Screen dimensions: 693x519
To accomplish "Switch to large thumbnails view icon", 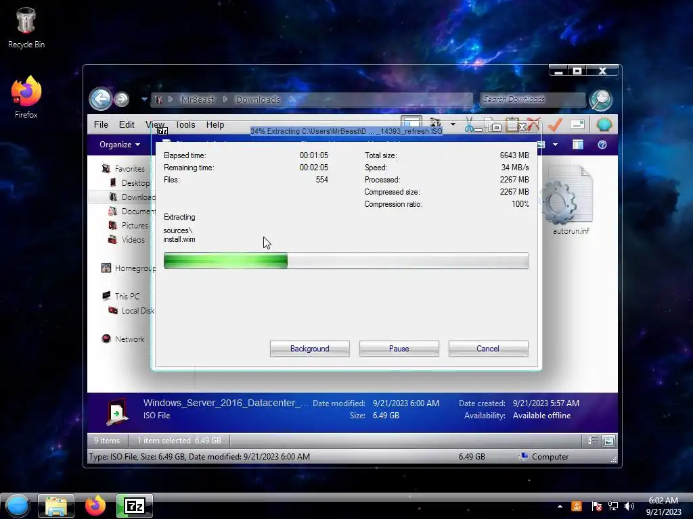I will tap(608, 441).
